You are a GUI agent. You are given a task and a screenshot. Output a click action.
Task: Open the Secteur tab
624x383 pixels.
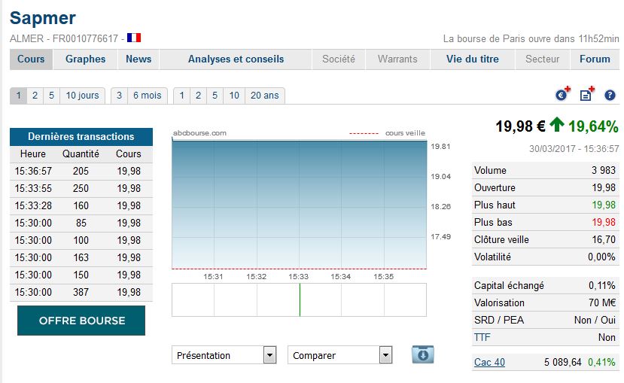pyautogui.click(x=543, y=59)
